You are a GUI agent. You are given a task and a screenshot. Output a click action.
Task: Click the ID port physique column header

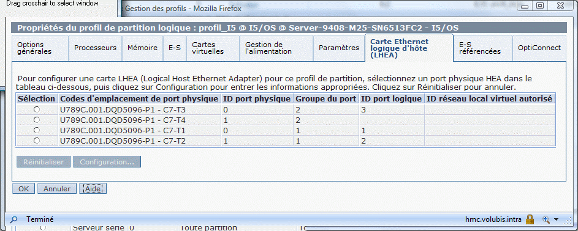pos(257,98)
